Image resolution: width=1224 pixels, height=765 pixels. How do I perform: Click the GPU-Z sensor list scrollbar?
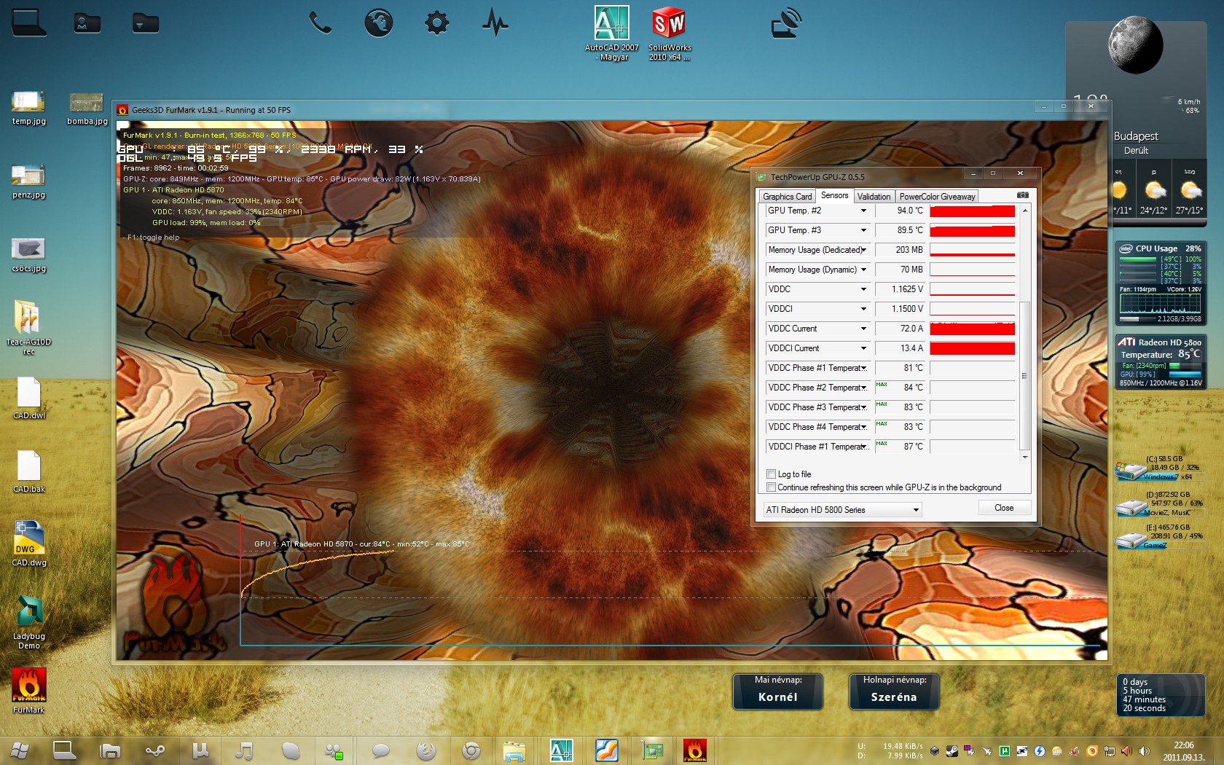1024,375
